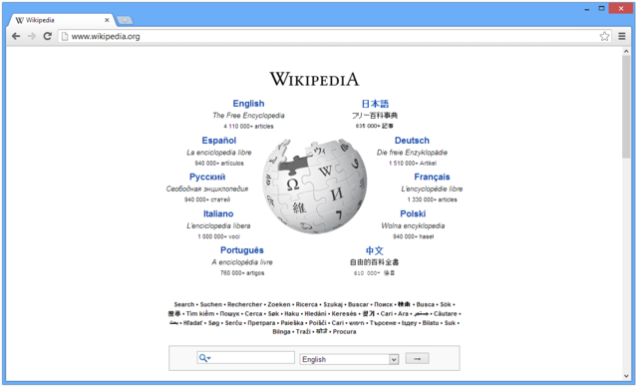Open the Français Wikipedia link
The image size is (638, 387).
pos(432,177)
